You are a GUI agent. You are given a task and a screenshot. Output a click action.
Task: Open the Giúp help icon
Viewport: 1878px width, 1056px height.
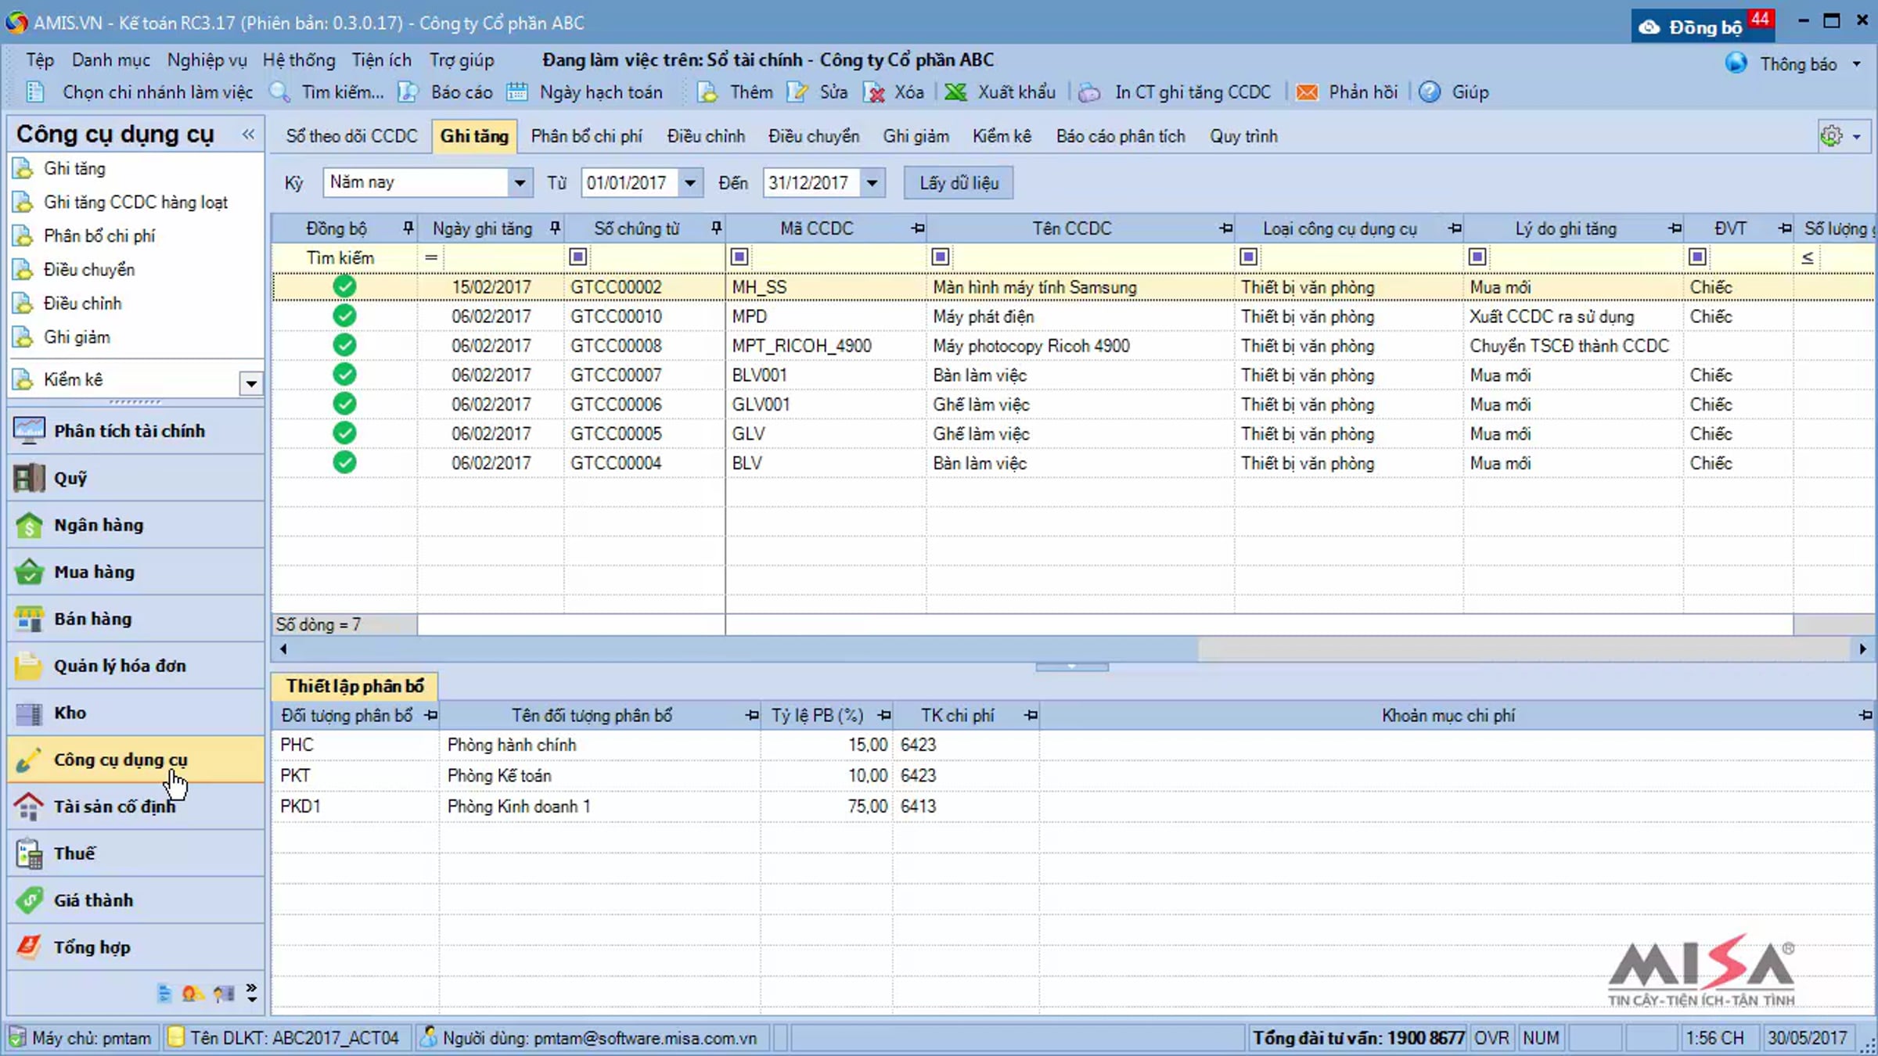(1430, 92)
